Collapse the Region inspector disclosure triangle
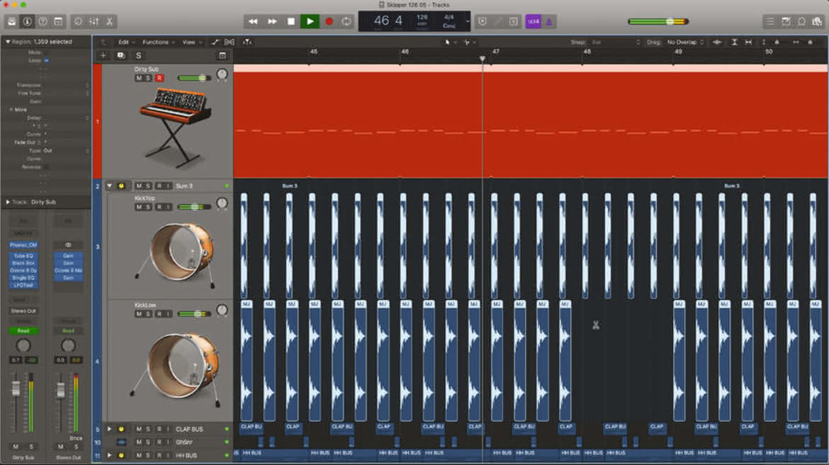The height and width of the screenshot is (465, 829). (x=7, y=42)
